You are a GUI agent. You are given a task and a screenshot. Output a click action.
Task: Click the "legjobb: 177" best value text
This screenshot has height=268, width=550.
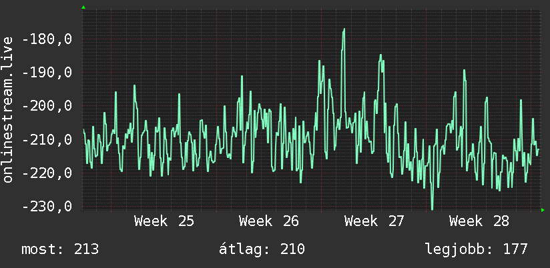click(x=477, y=249)
